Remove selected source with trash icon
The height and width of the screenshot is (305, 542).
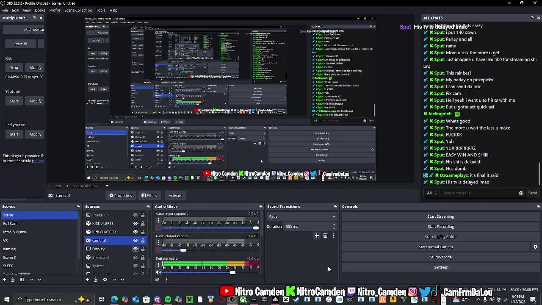coord(96,280)
